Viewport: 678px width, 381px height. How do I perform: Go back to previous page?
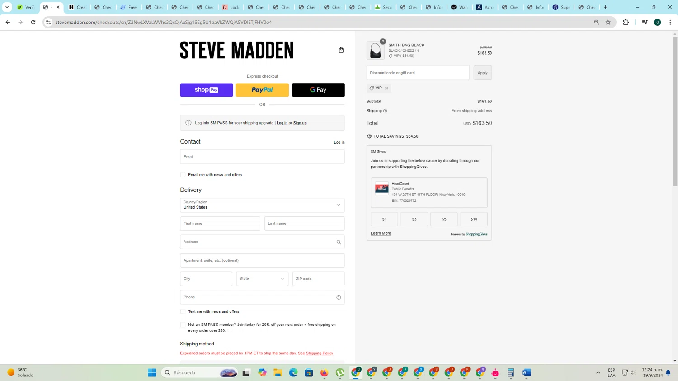click(8, 22)
